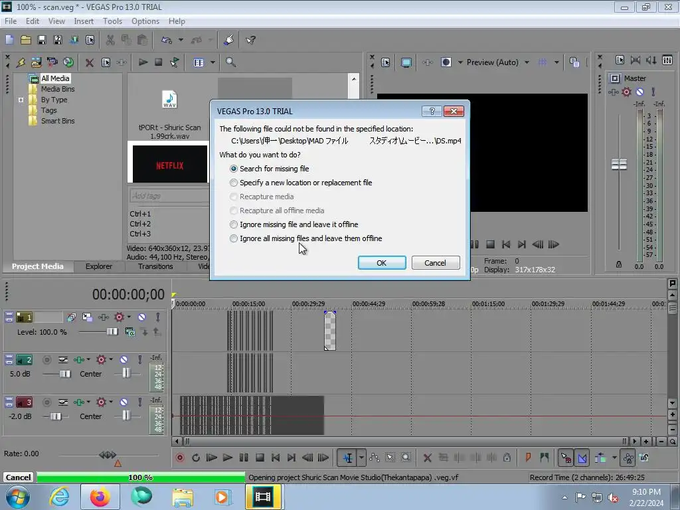Open Normal Edit tool dropdown arrow
Image resolution: width=680 pixels, height=510 pixels.
click(x=361, y=458)
